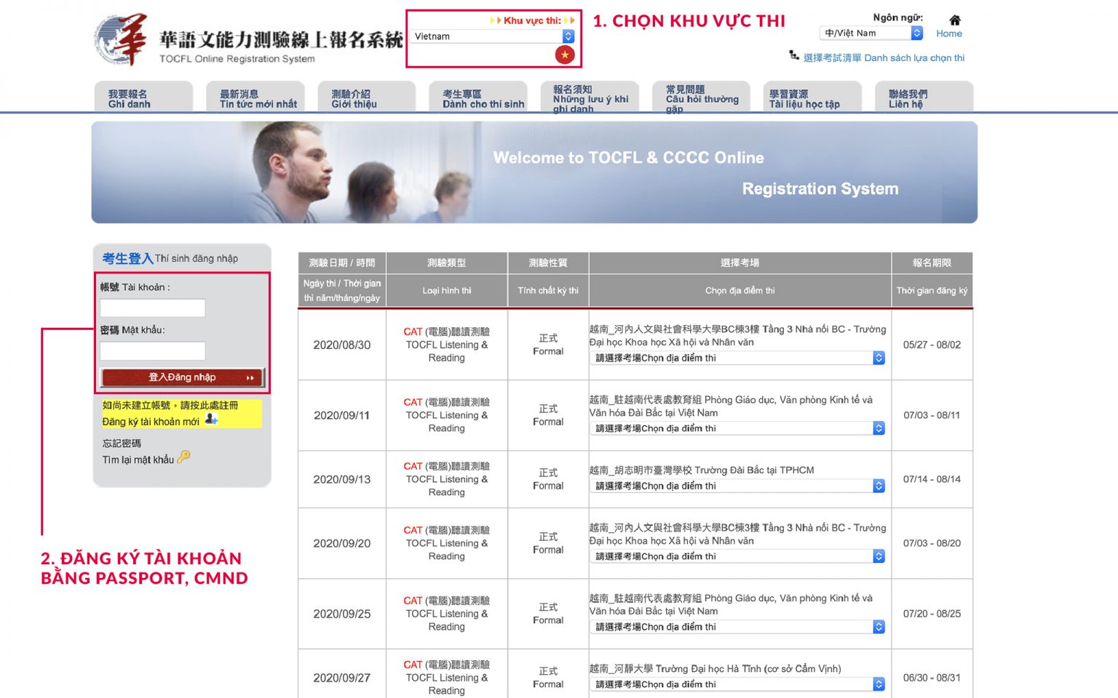Click the 2020/09/11 test date cell
Image resolution: width=1118 pixels, height=698 pixels.
tap(342, 415)
